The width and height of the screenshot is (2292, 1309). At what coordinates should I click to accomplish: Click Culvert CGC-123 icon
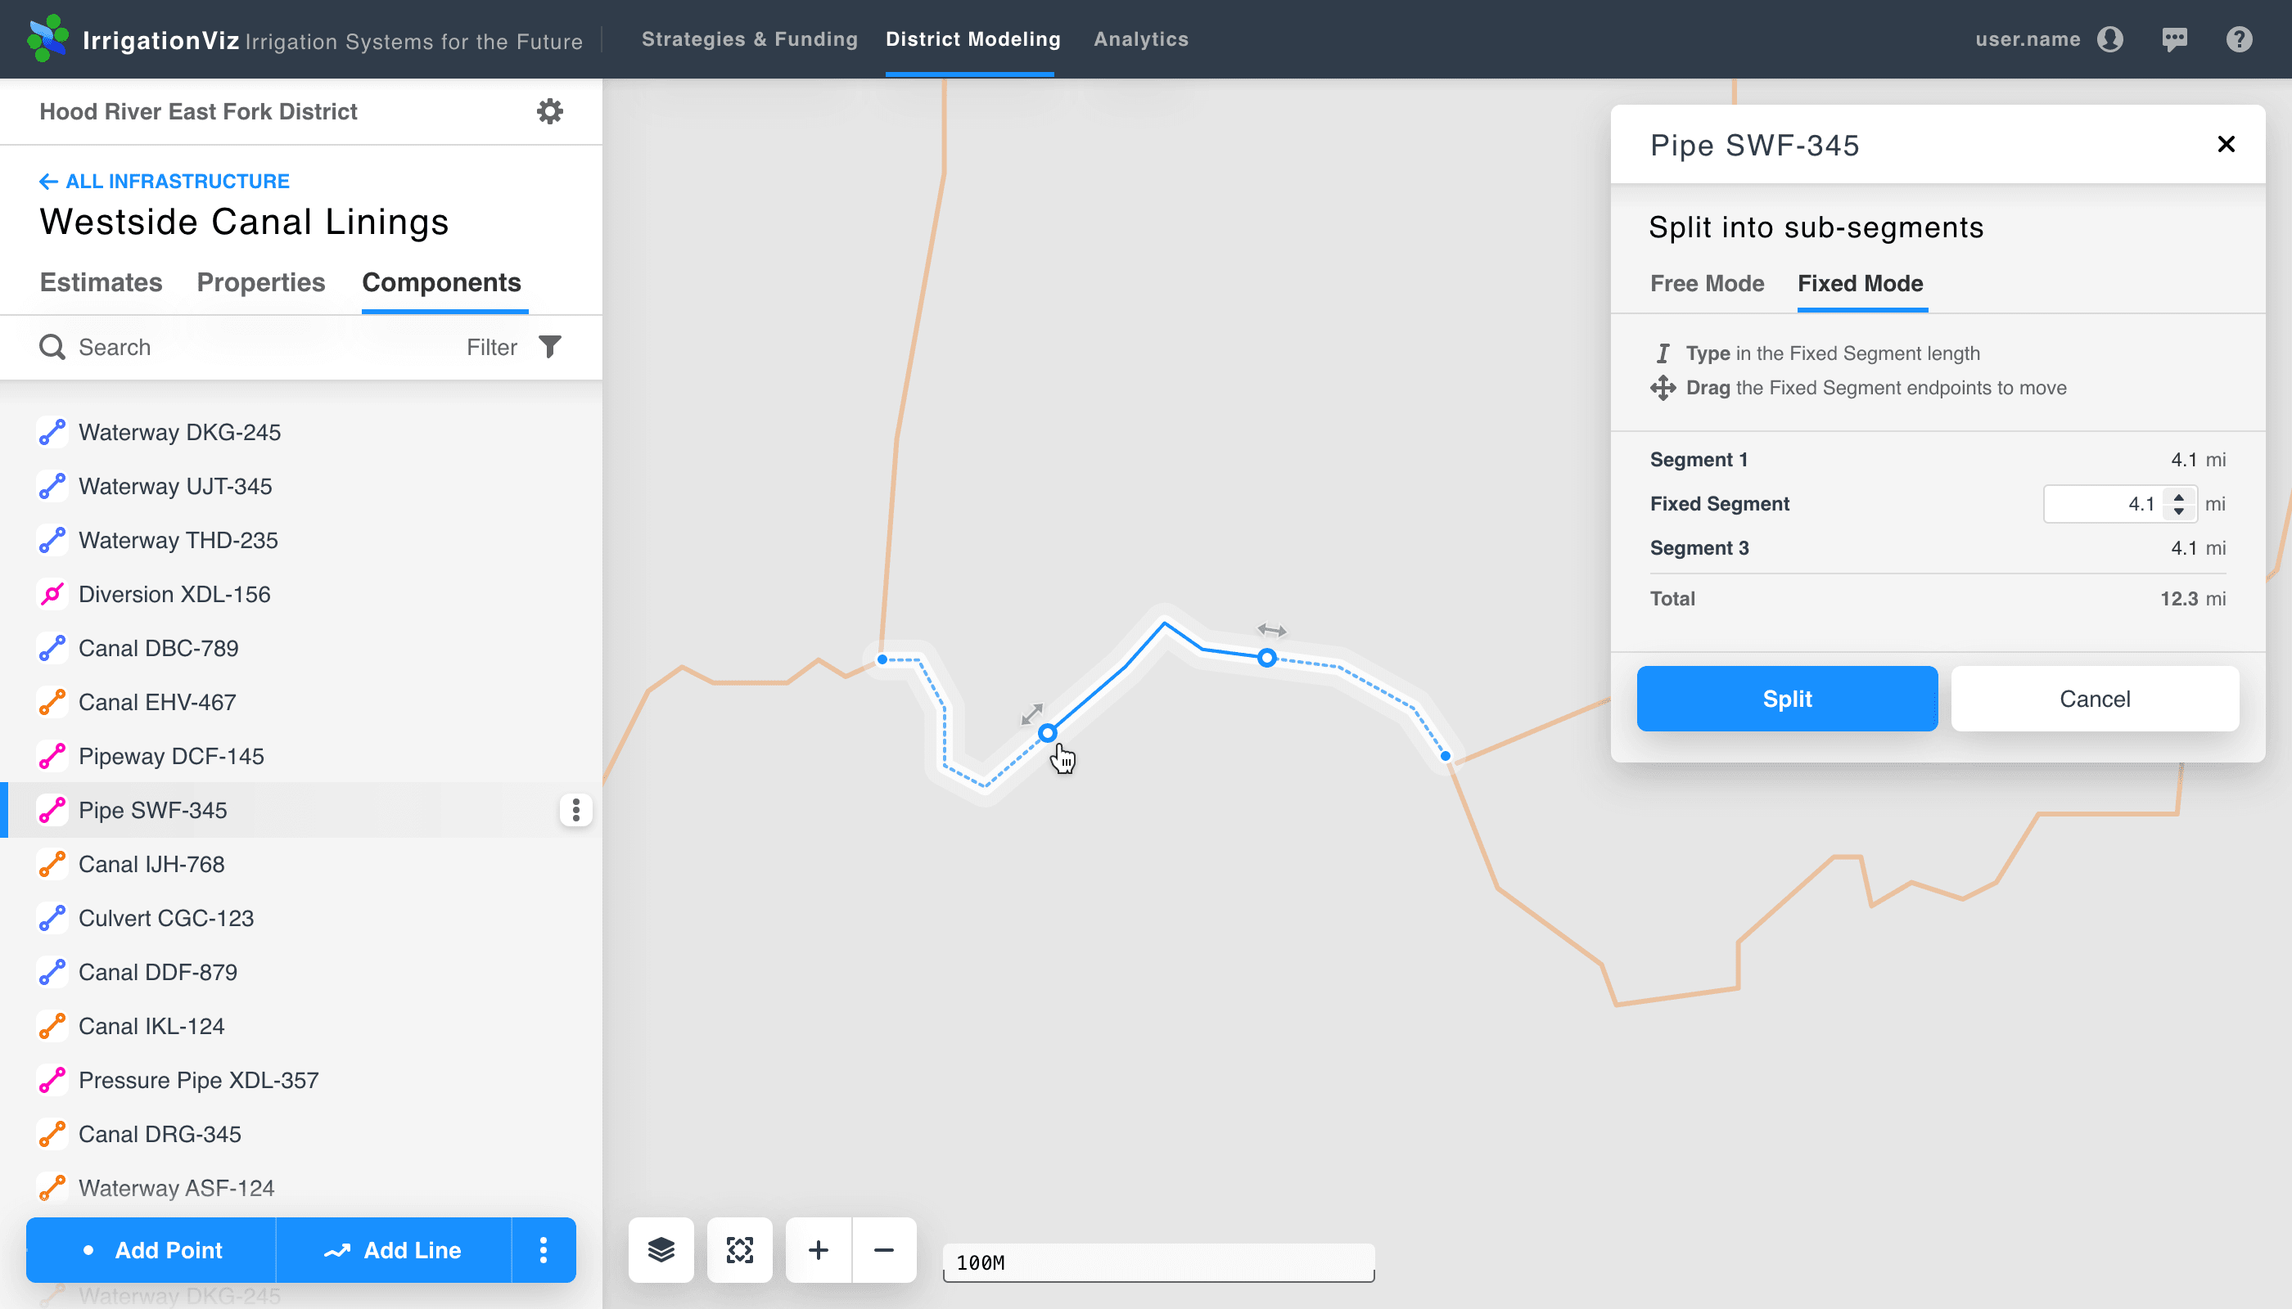click(52, 918)
